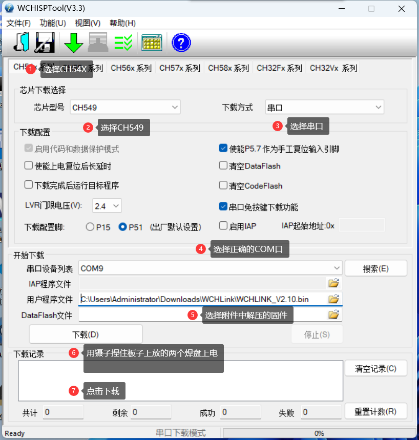This screenshot has height=440, width=419.
Task: Switch to the CH57x 系列 tab
Action: click(x=179, y=68)
